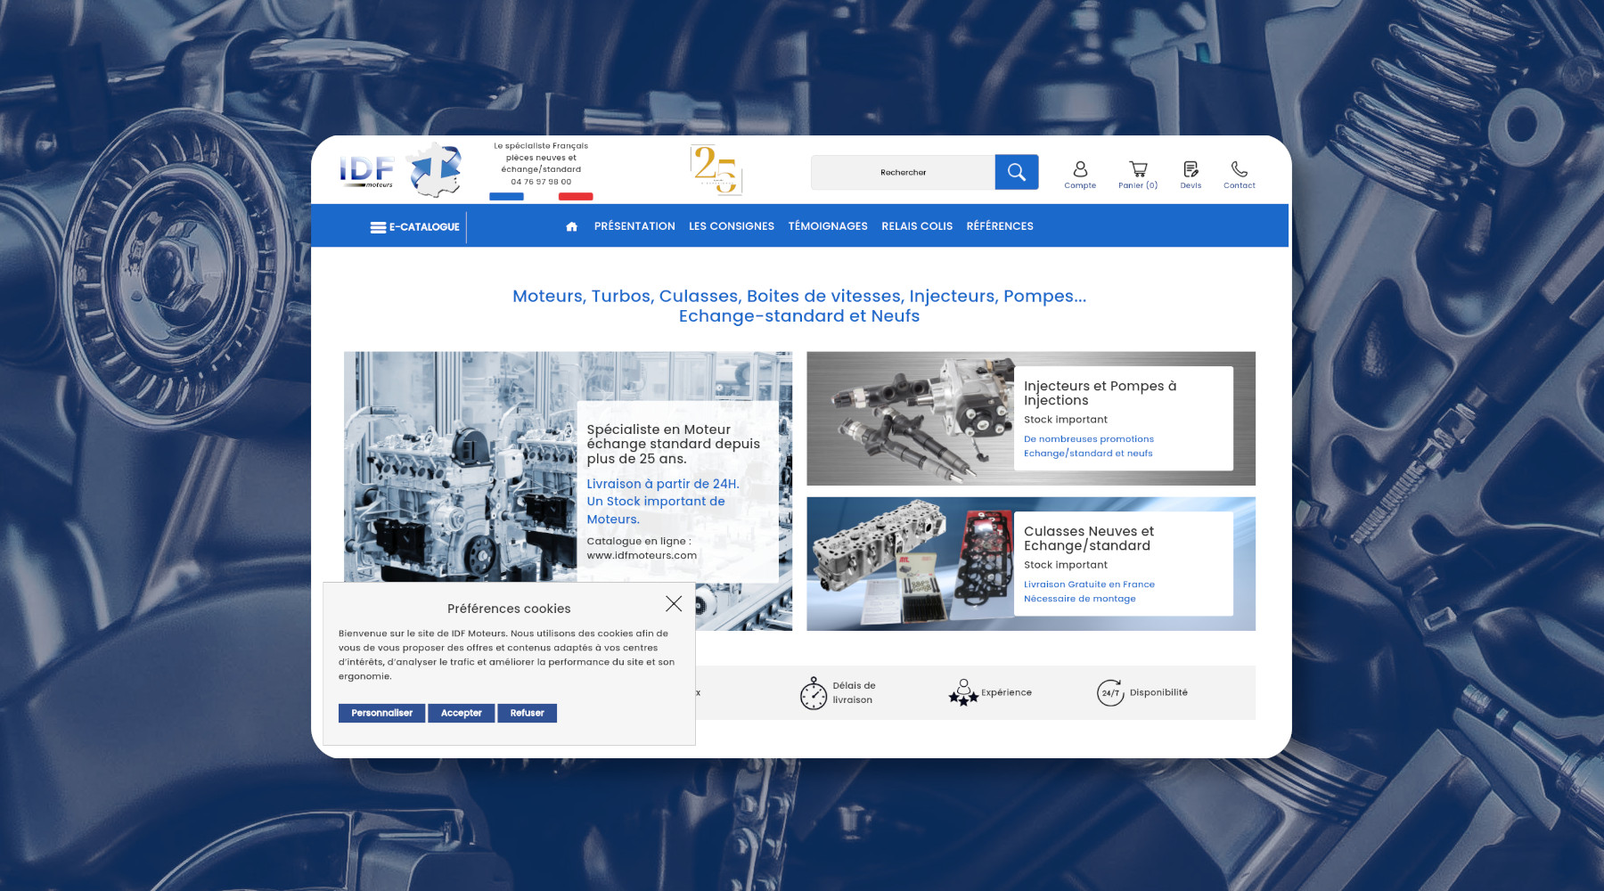The image size is (1604, 891).
Task: Click the Accepter cookies button
Action: pyautogui.click(x=461, y=713)
